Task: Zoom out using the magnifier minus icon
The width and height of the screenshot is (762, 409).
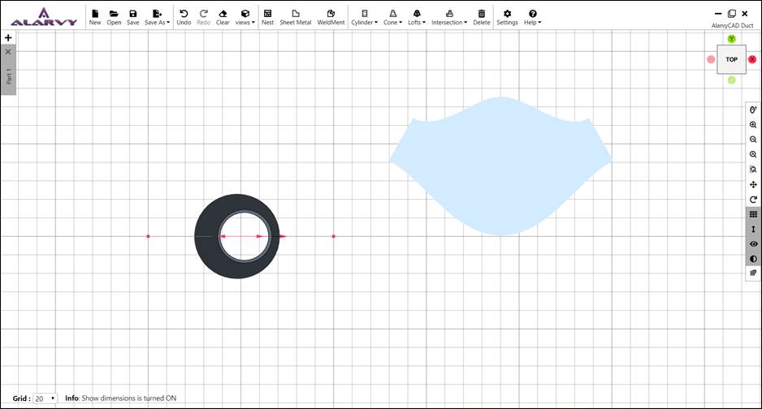Action: pos(753,140)
